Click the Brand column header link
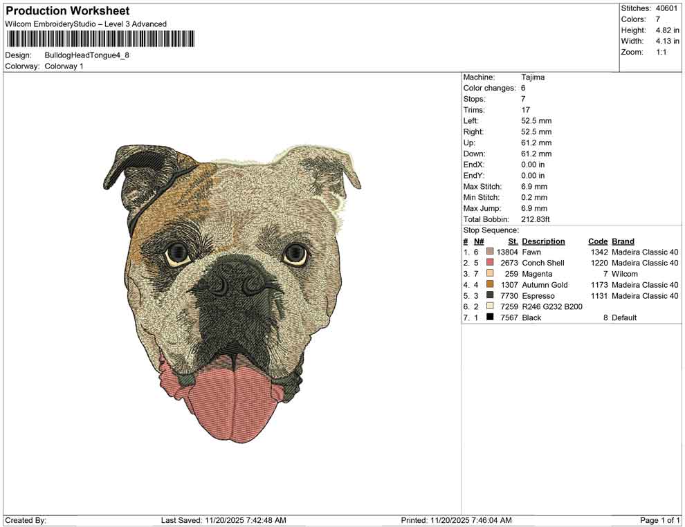Viewport: 685px width, 527px height. pos(622,241)
